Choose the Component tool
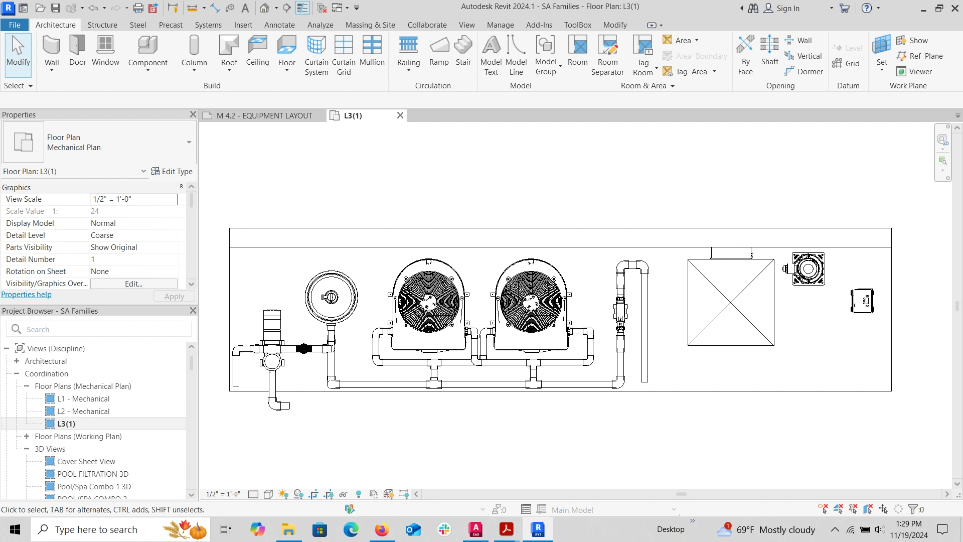Image resolution: width=963 pixels, height=542 pixels. click(147, 53)
